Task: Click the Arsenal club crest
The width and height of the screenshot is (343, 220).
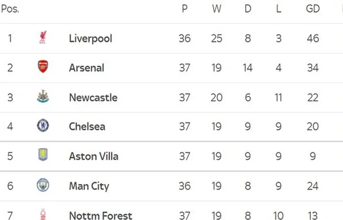Action: [43, 66]
